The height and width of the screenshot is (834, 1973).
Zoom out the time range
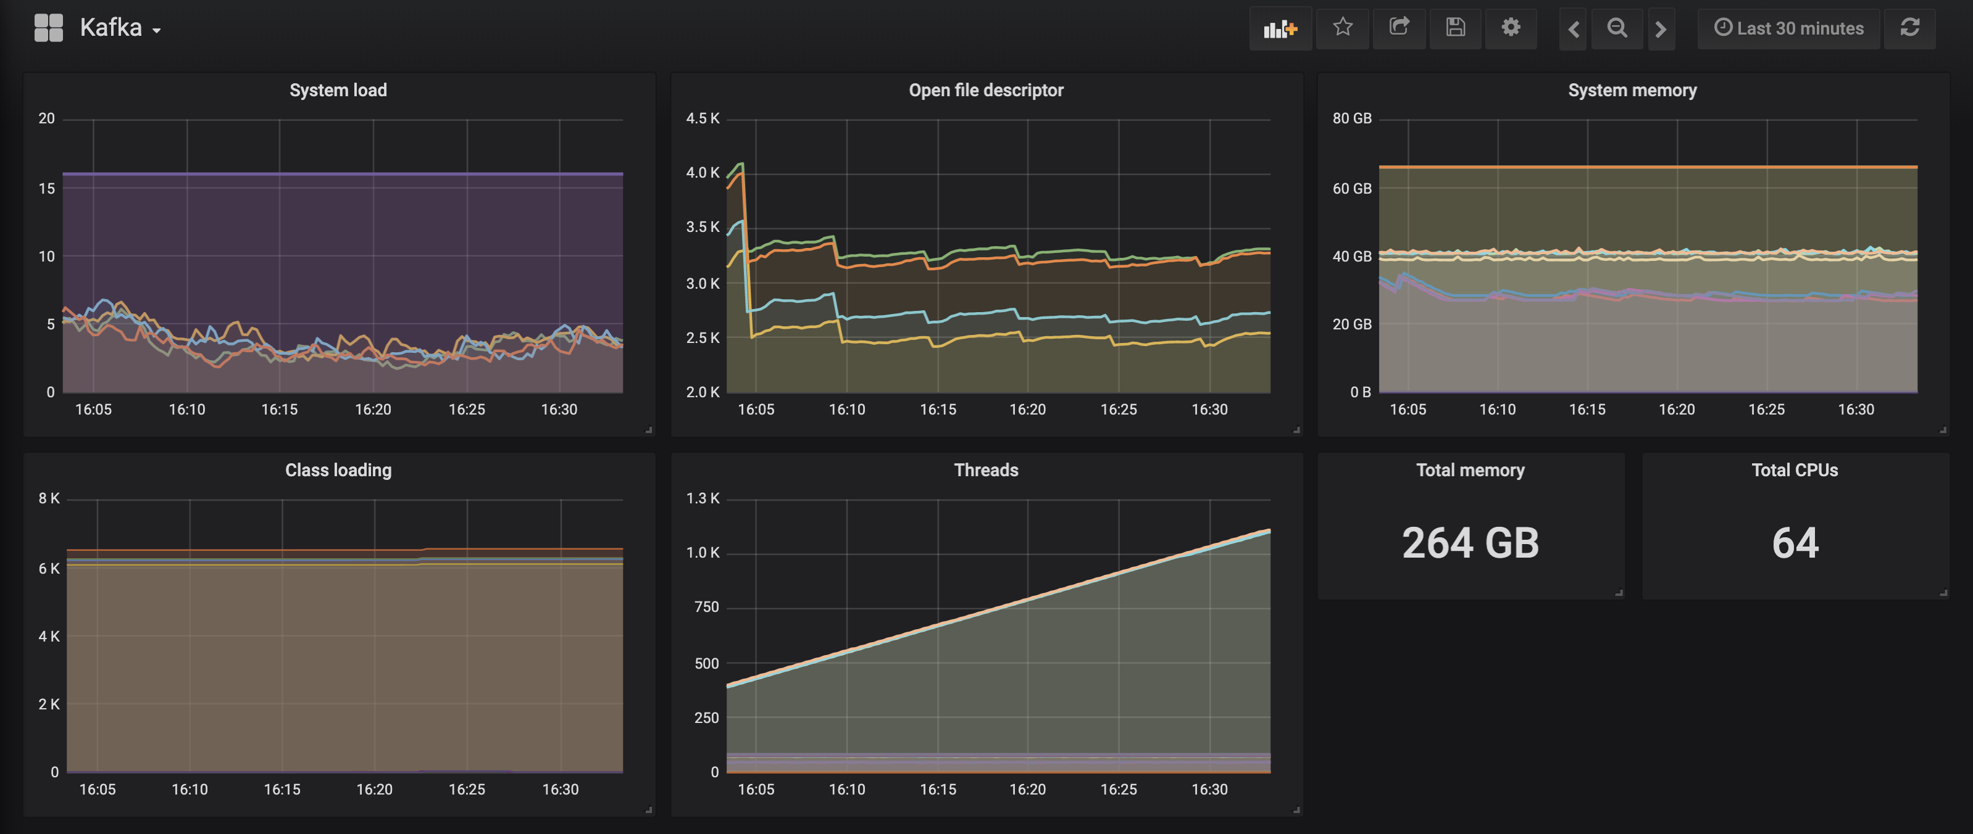tap(1617, 28)
